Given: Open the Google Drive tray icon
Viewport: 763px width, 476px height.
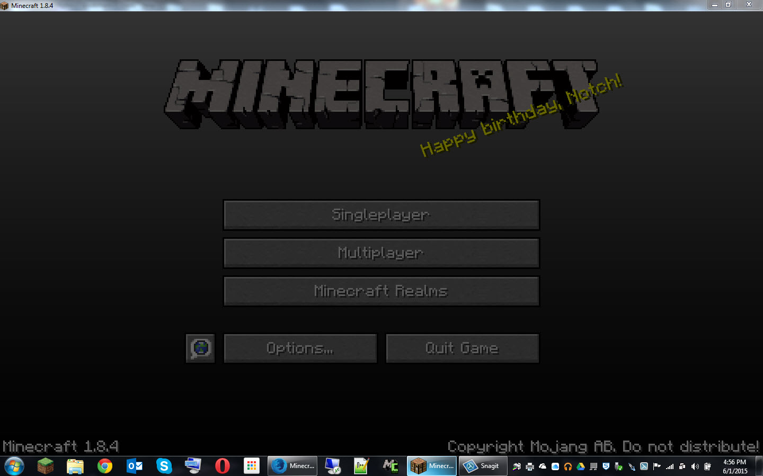Looking at the screenshot, I should pos(581,466).
